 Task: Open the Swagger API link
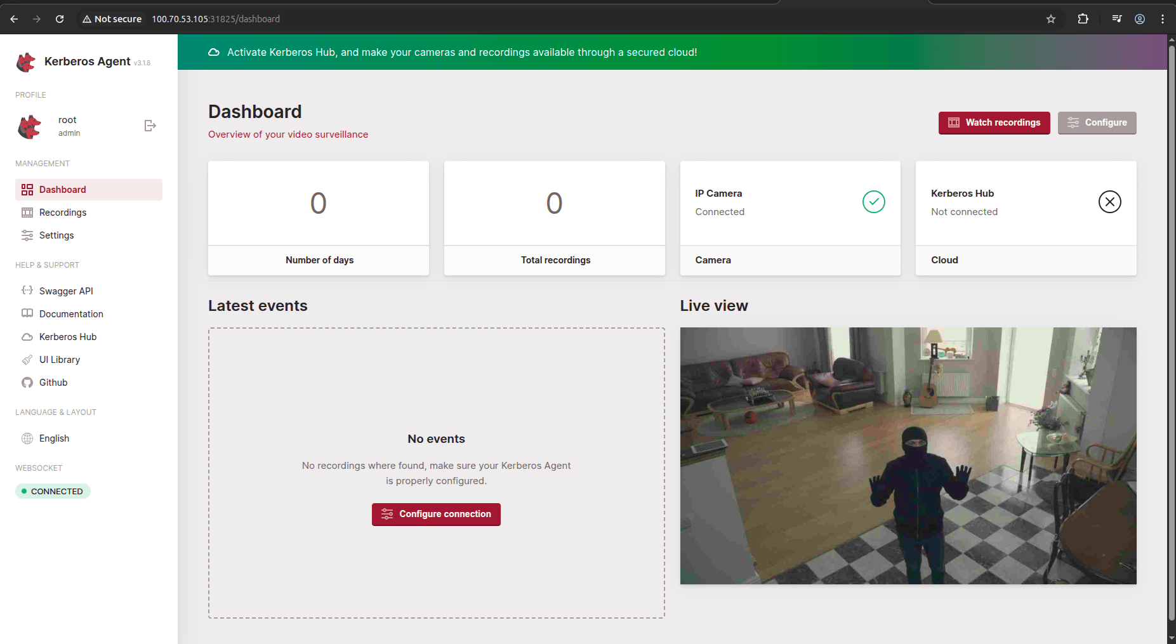[x=89, y=291]
